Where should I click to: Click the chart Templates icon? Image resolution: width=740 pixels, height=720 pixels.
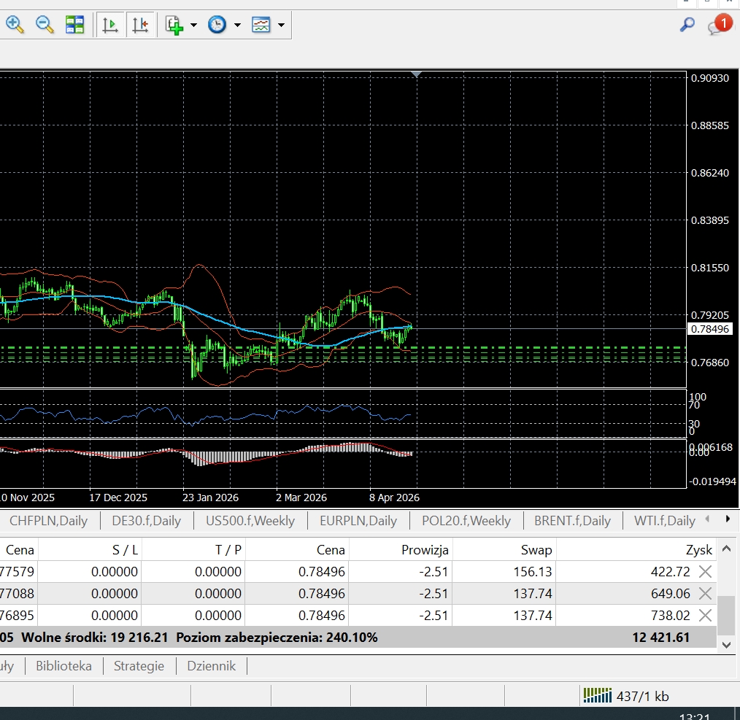tap(261, 25)
